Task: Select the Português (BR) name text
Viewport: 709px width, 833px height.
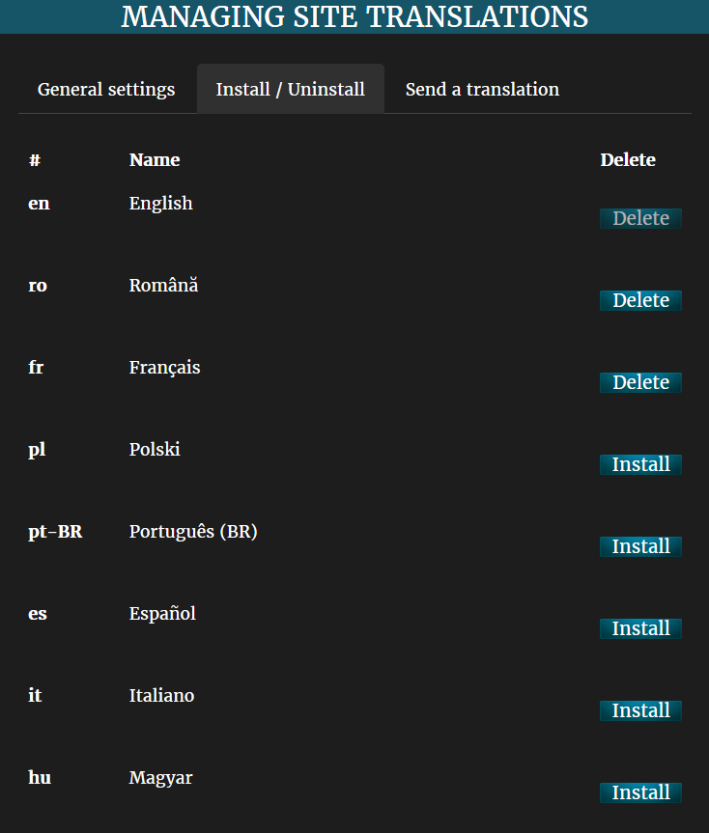Action: 193,532
